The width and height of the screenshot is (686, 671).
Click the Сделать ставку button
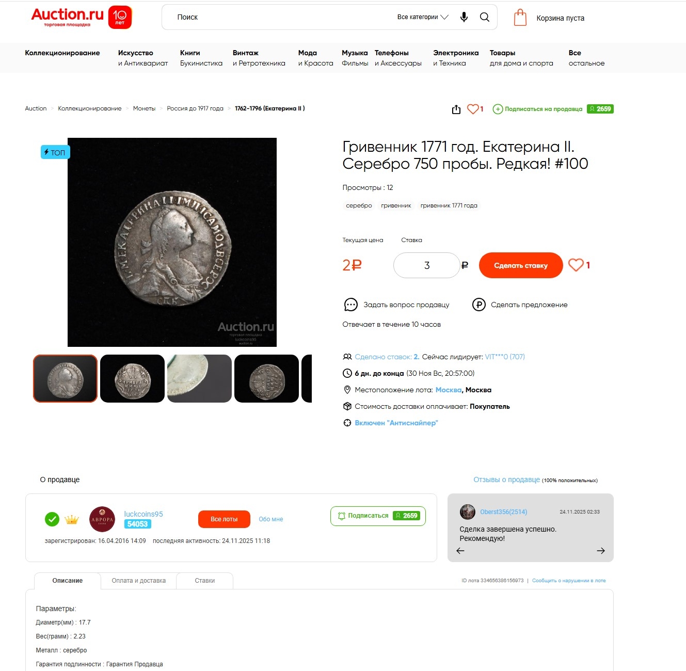click(521, 265)
